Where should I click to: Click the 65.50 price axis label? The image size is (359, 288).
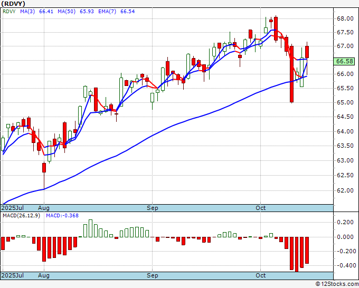pyautogui.click(x=345, y=89)
